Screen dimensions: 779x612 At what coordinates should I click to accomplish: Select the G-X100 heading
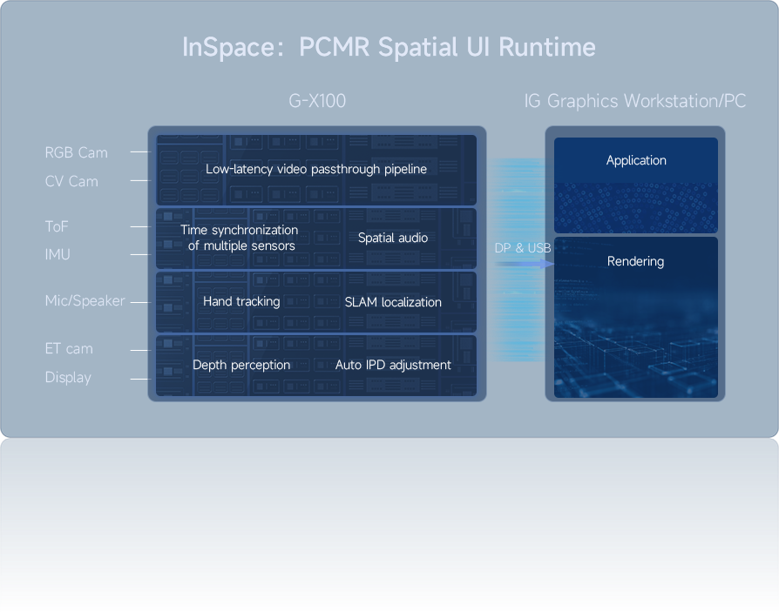[317, 101]
